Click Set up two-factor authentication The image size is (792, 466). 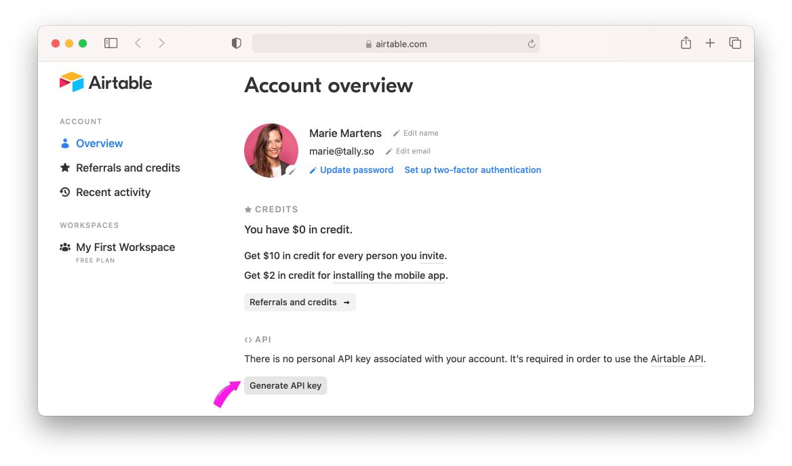[472, 170]
